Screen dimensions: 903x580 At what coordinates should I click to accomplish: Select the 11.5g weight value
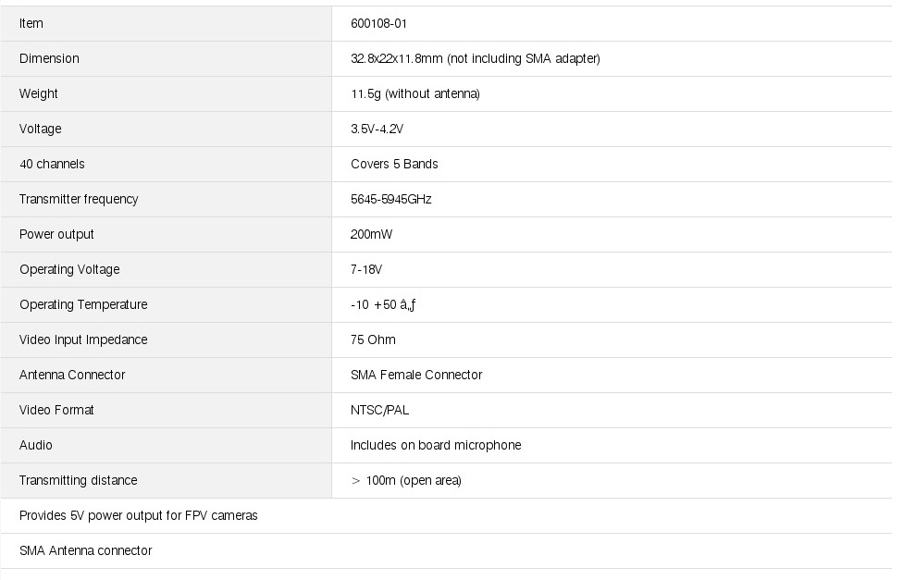(x=414, y=93)
